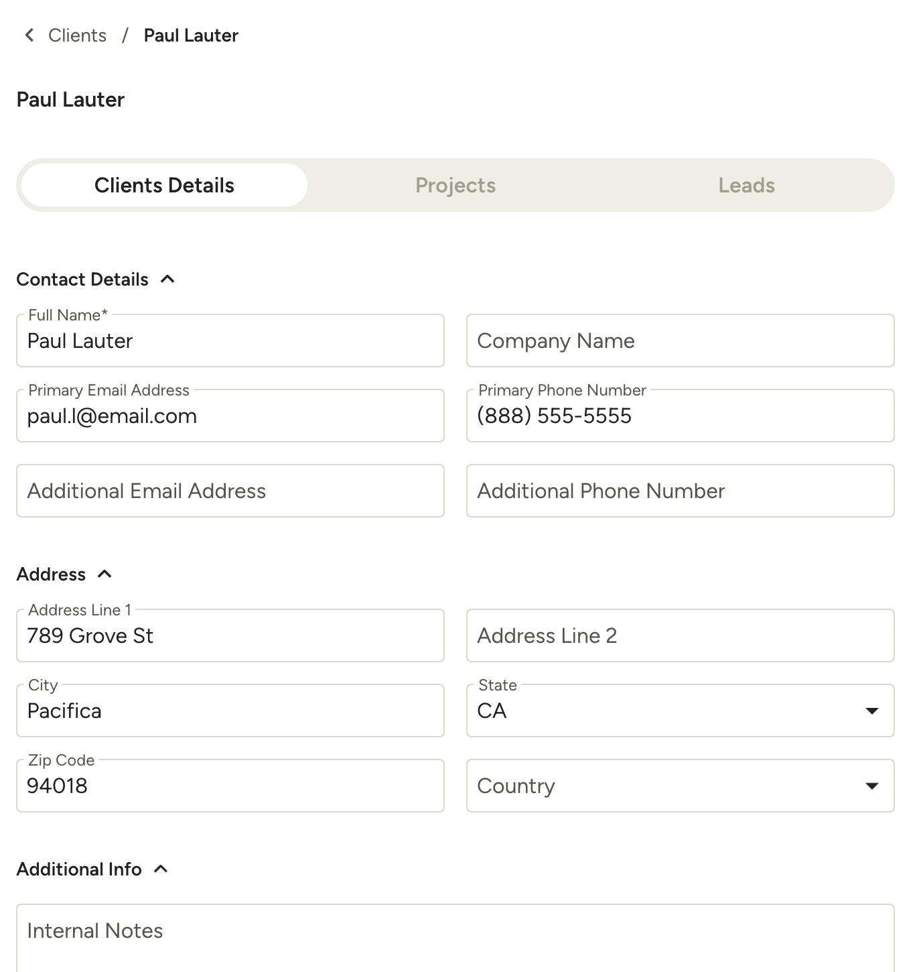Click the back arrow icon beside Clients
Screen dimensions: 915x972
(x=29, y=36)
